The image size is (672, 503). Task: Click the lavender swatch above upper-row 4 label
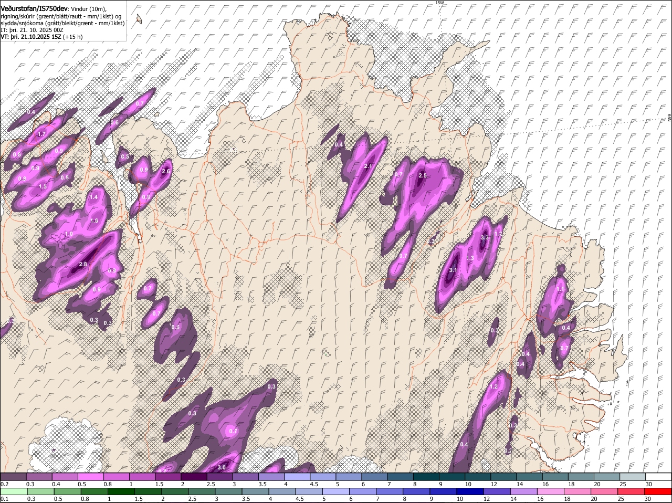point(297,477)
